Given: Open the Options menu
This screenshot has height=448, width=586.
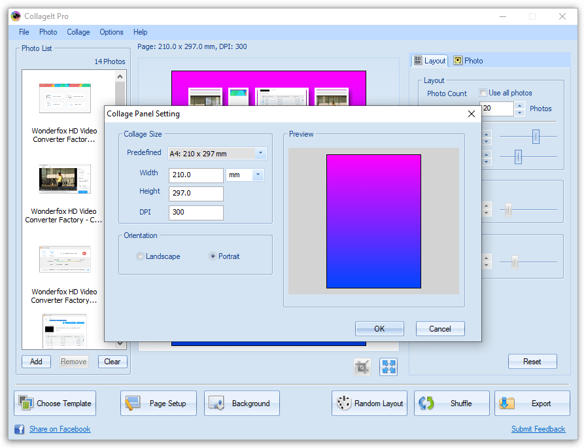Looking at the screenshot, I should [111, 31].
